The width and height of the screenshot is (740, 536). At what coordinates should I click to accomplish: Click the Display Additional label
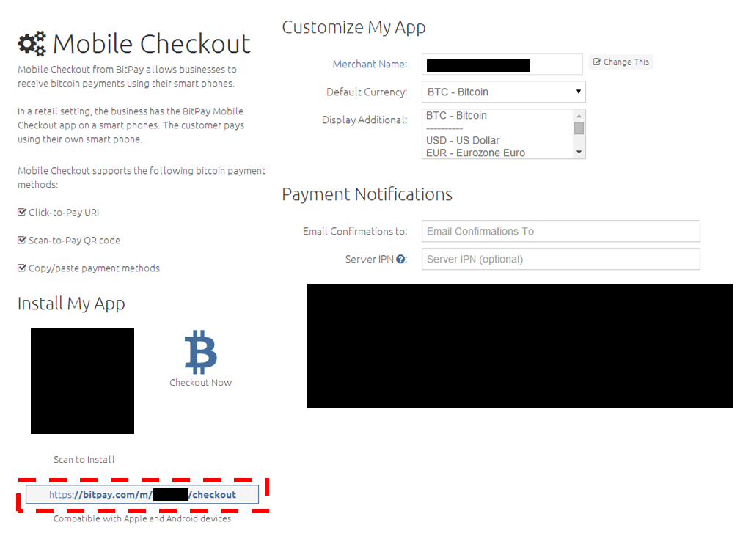tap(364, 120)
